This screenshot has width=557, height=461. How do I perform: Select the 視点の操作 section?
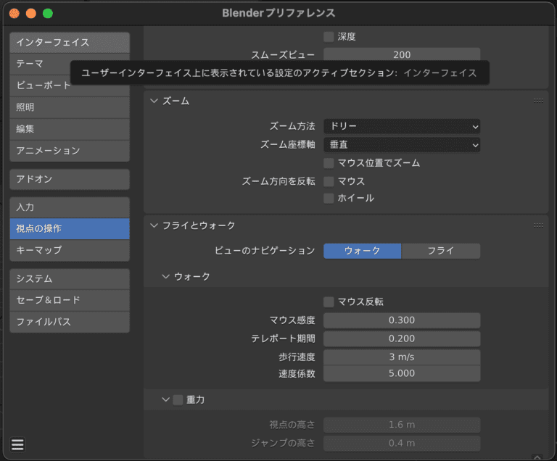click(x=70, y=229)
